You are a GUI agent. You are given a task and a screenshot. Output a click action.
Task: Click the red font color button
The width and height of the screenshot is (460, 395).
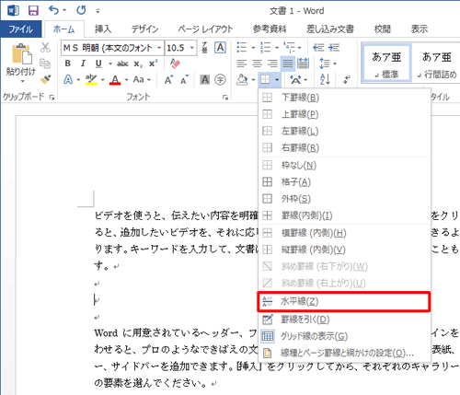pos(115,80)
